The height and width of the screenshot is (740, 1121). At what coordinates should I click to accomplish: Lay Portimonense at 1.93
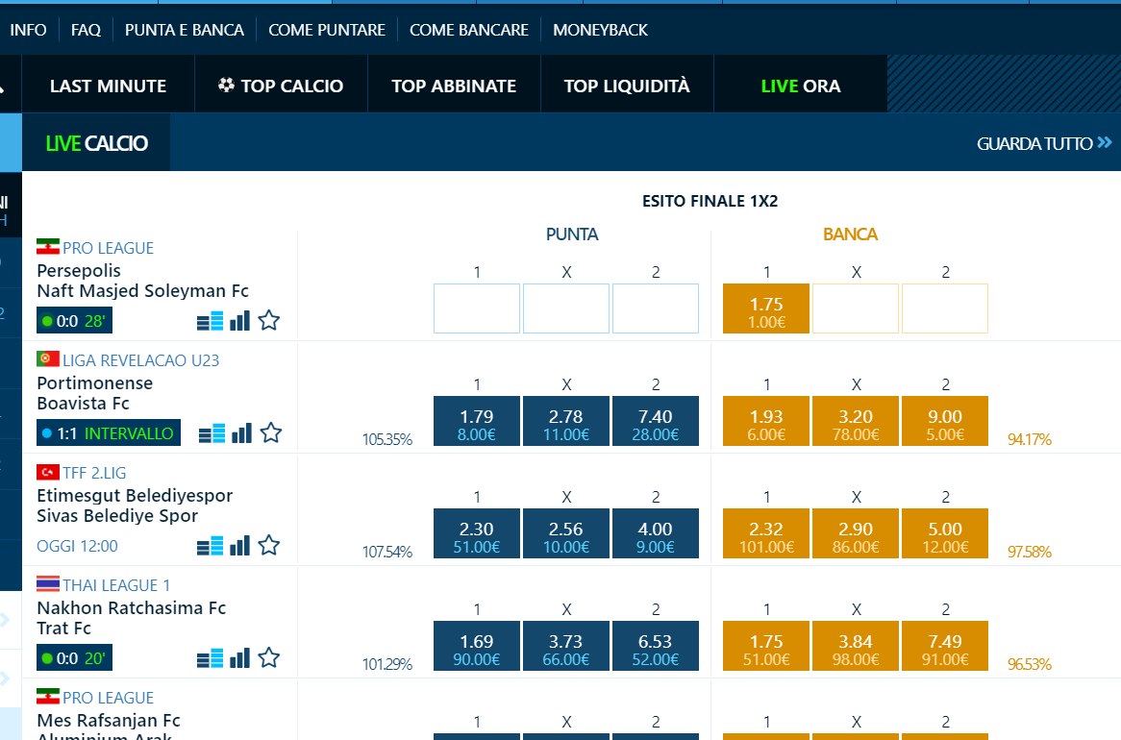point(766,421)
